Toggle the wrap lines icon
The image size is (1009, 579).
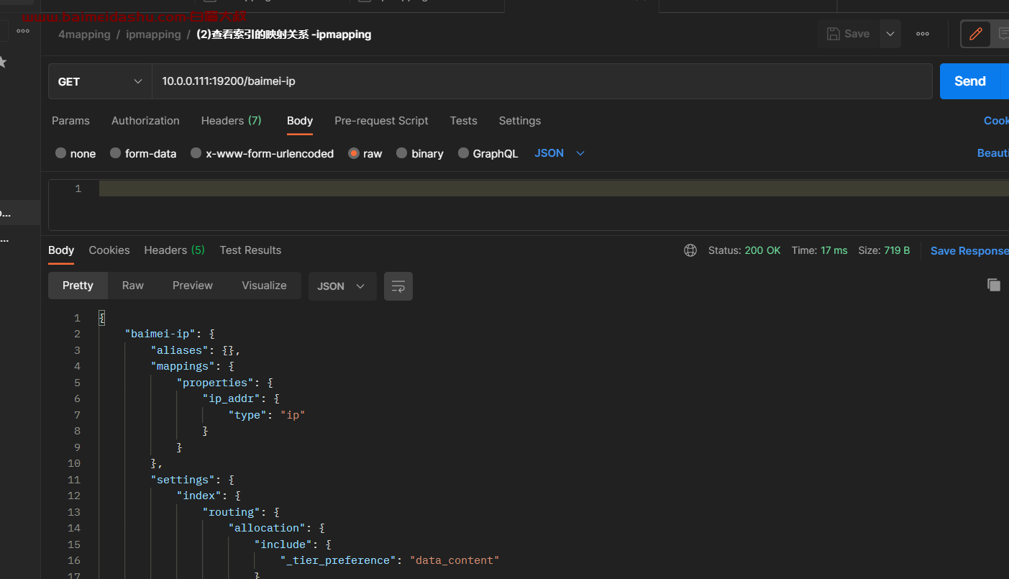[x=398, y=286]
